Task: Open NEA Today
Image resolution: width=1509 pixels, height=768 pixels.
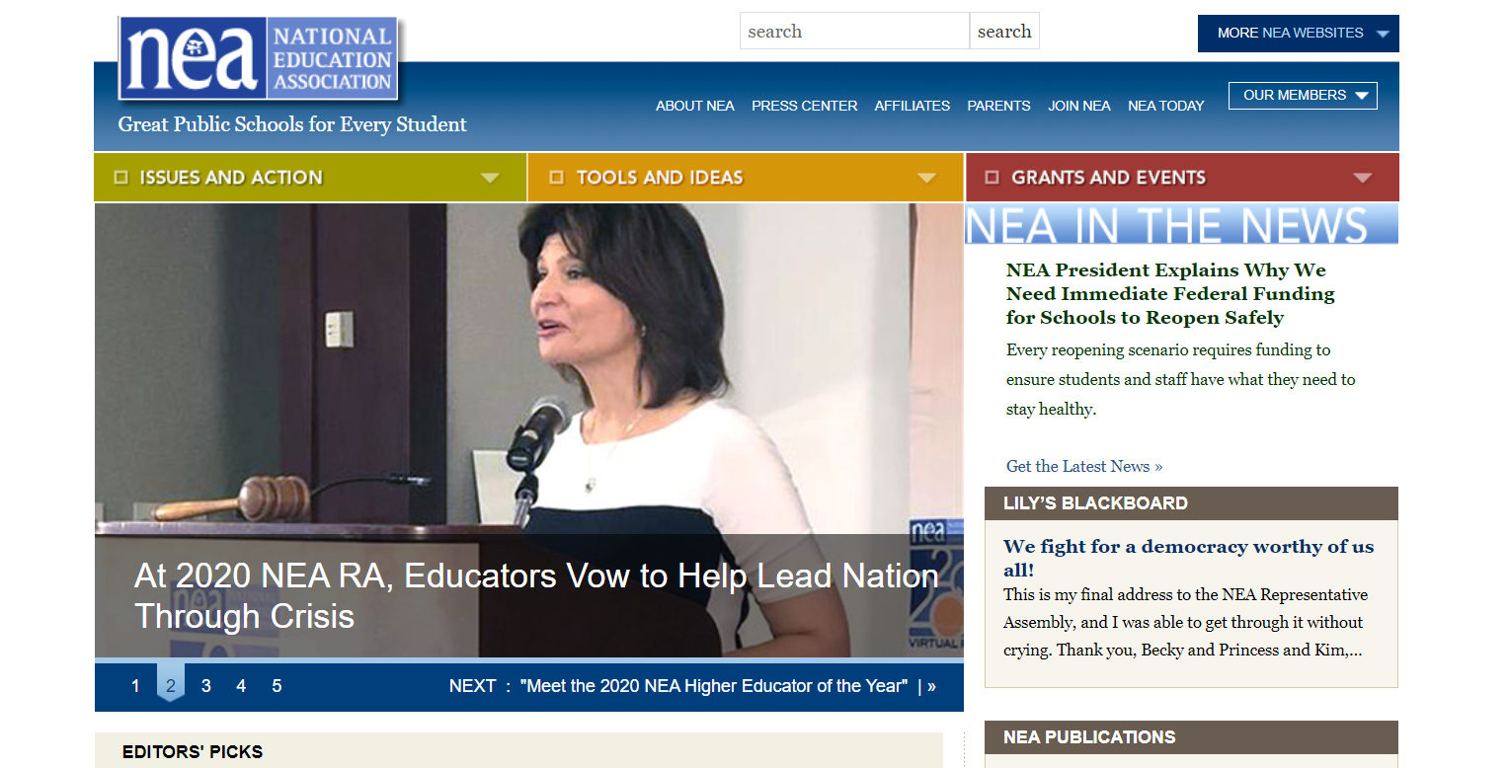Action: pyautogui.click(x=1166, y=106)
